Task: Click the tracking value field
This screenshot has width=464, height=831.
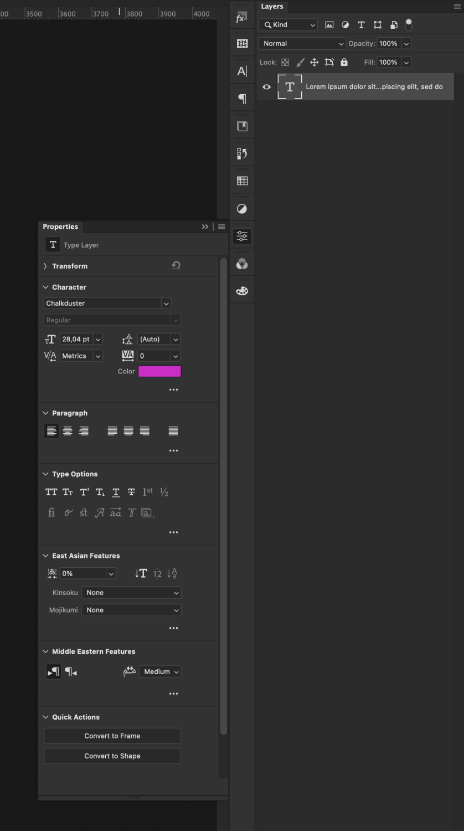Action: [153, 356]
